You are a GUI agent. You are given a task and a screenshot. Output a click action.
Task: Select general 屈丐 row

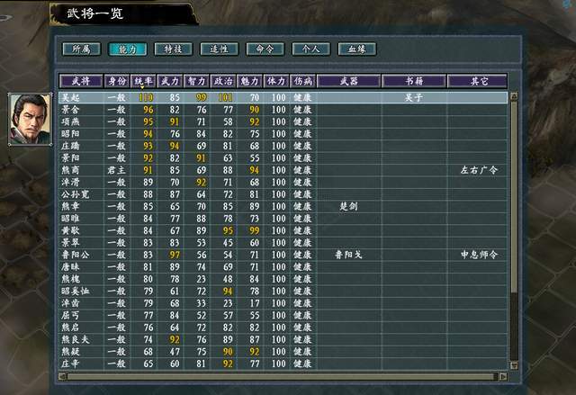pos(283,315)
